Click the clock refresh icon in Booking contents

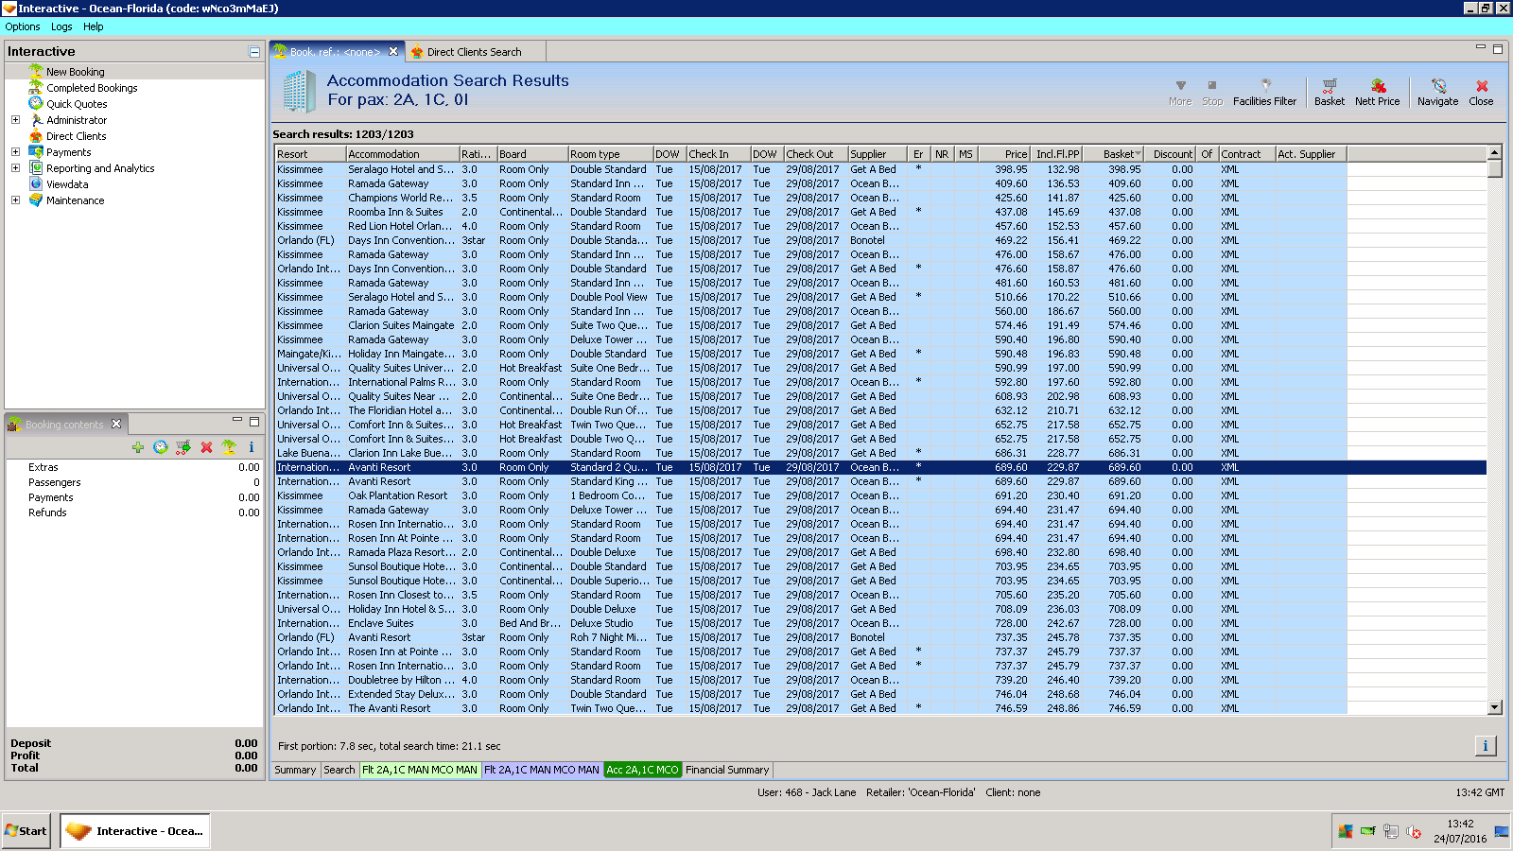161,447
